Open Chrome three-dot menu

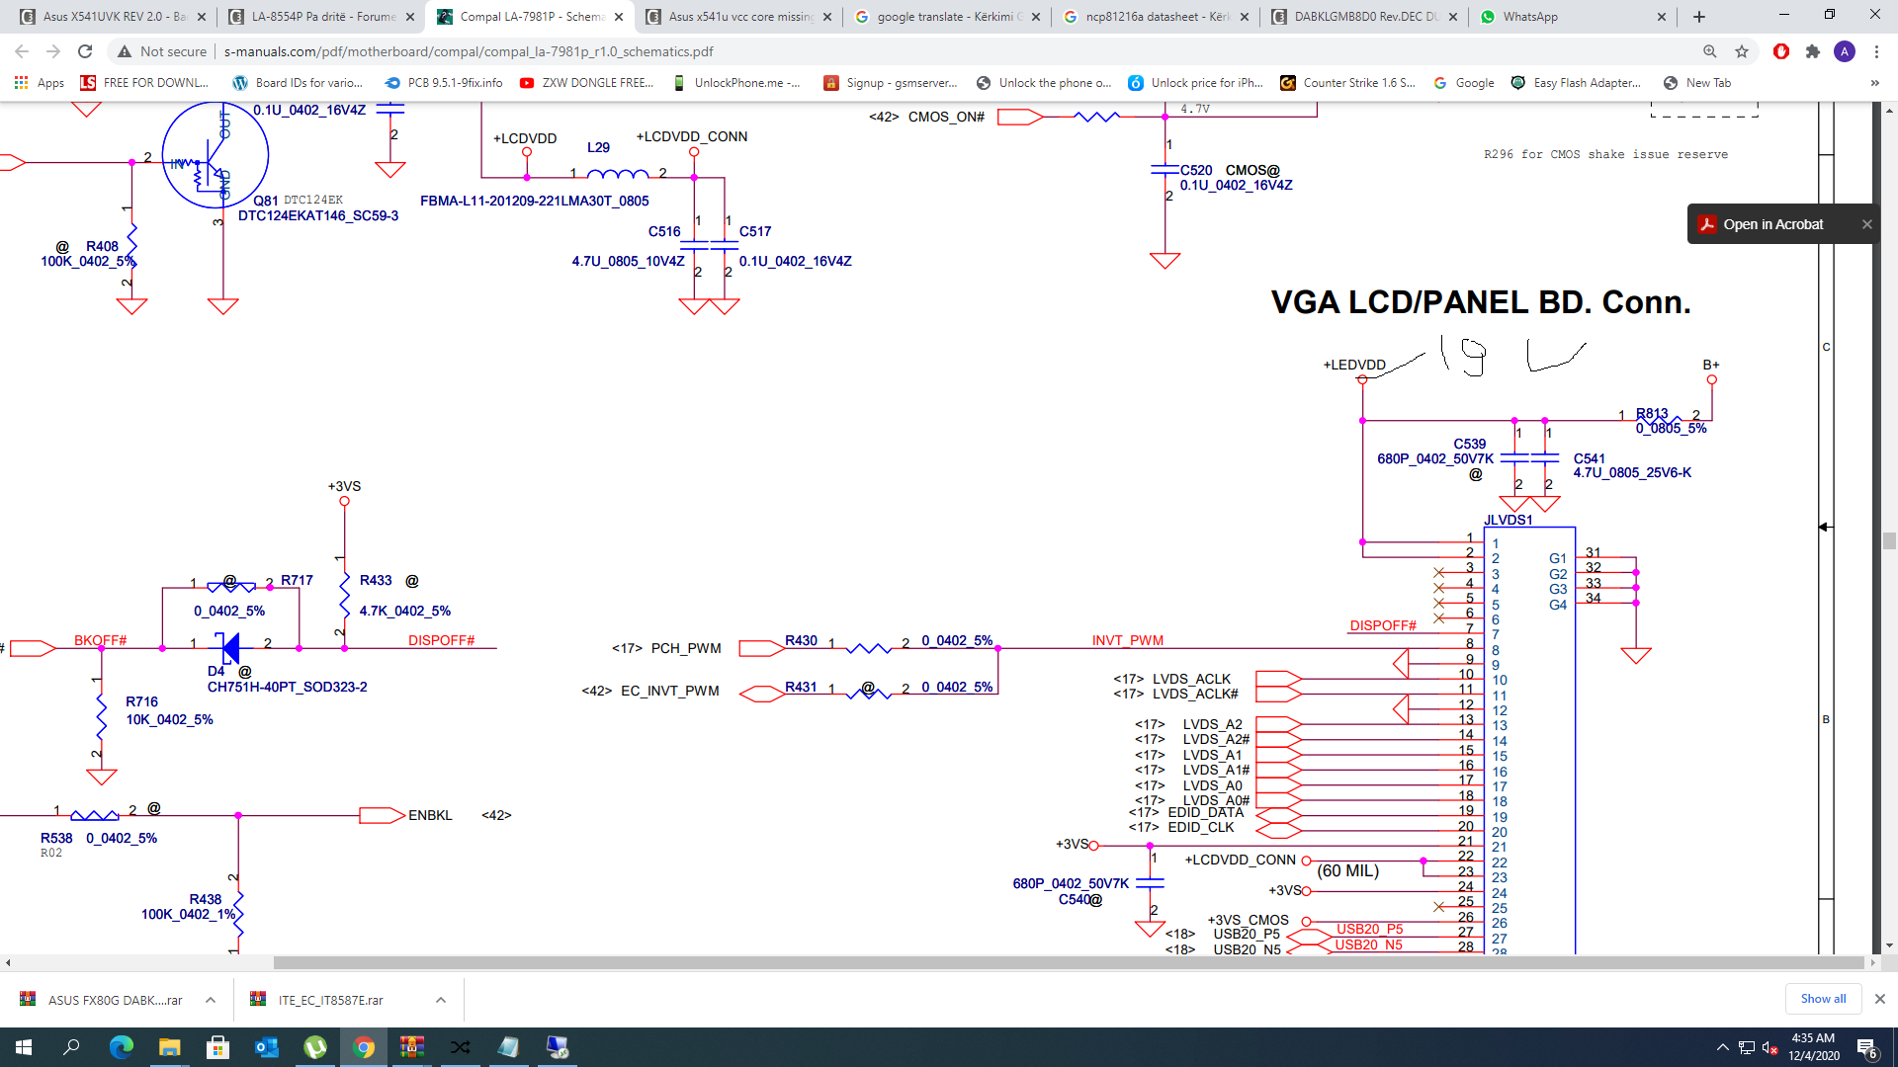click(x=1876, y=51)
